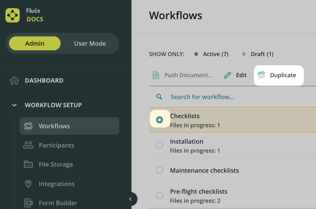
Task: Collapse the sidebar with arrow button
Action: [130, 199]
